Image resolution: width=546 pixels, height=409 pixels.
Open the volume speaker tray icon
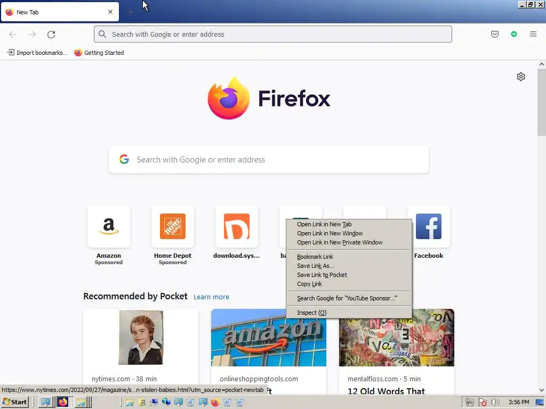coord(495,403)
